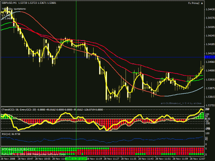Image resolution: width=215 pixels, height=161 pixels.
Task: Click the 100 level on RSI axis
Action: pos(207,134)
